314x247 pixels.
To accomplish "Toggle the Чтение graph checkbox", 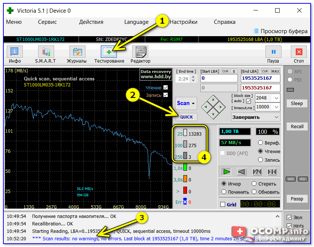I will point(165,88).
